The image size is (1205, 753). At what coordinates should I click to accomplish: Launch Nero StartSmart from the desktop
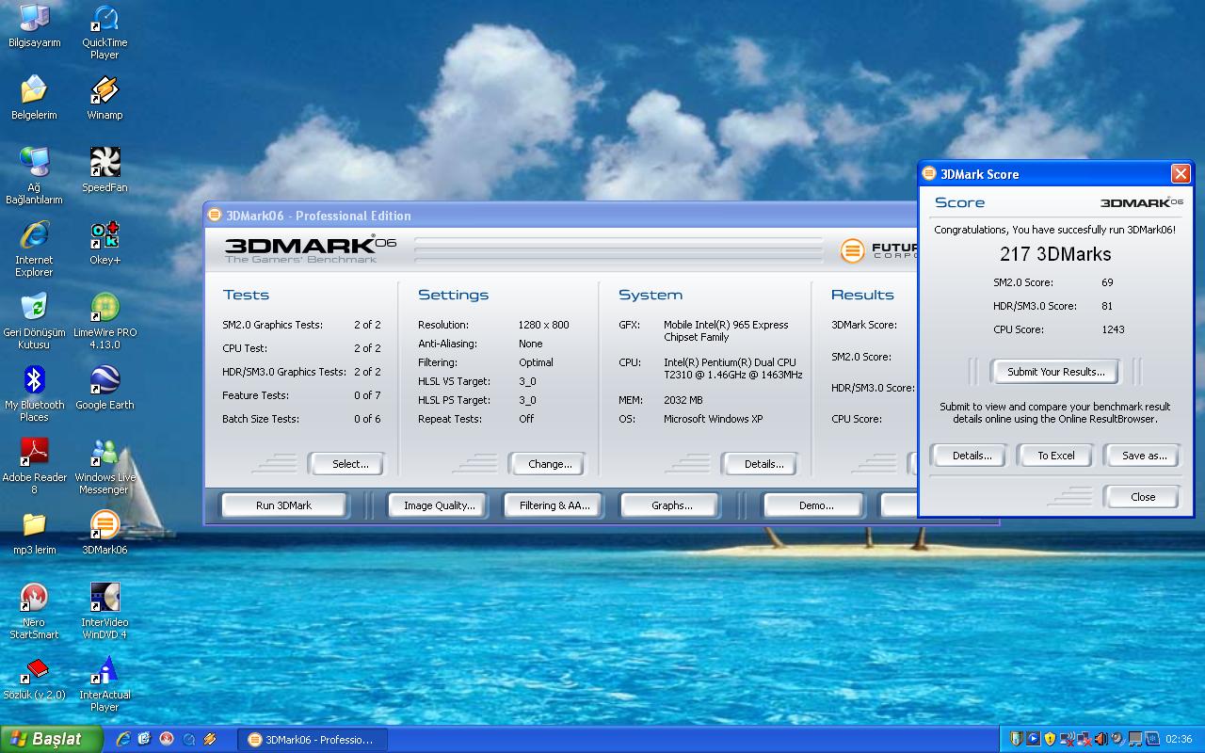pyautogui.click(x=34, y=611)
